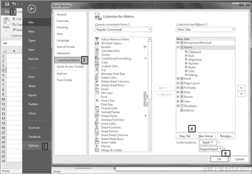Enable the Developer tab checkbox
252x174 pixels.
(182, 106)
